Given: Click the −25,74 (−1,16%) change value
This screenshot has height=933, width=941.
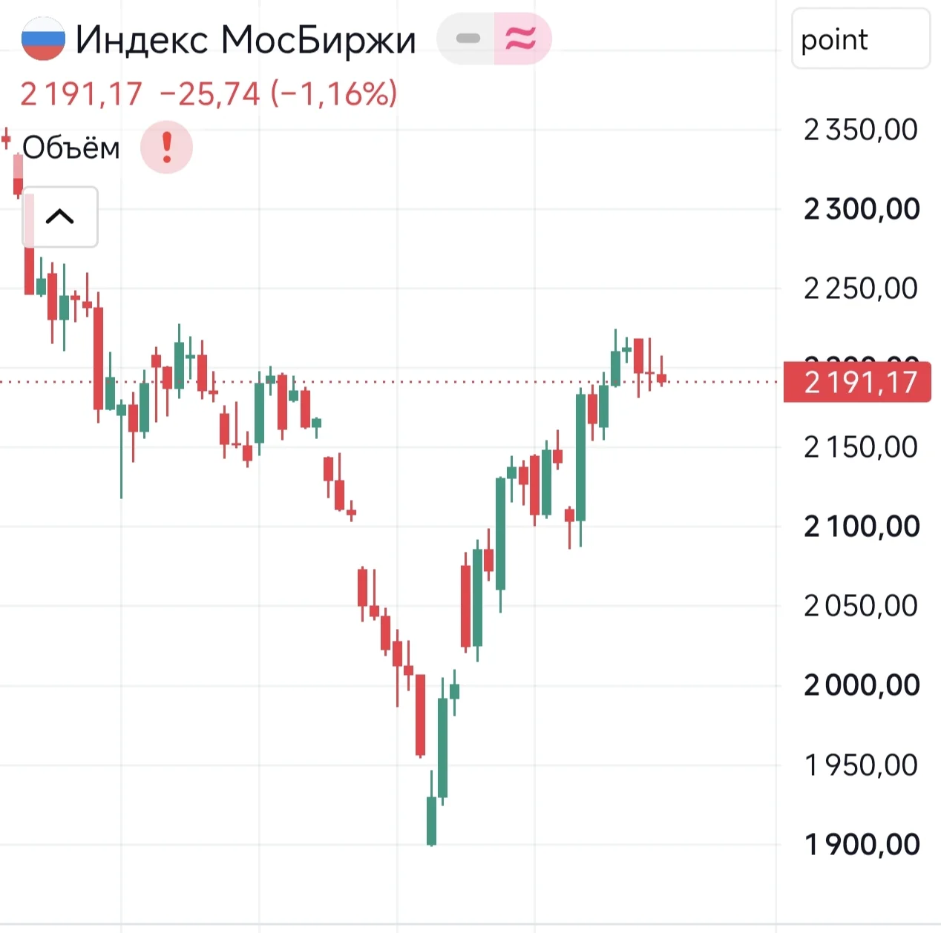Looking at the screenshot, I should 278,94.
